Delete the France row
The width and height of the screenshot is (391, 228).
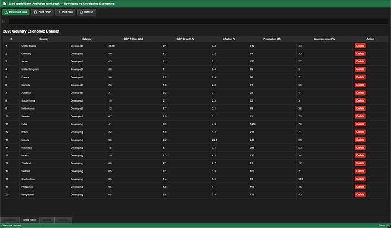coord(360,77)
